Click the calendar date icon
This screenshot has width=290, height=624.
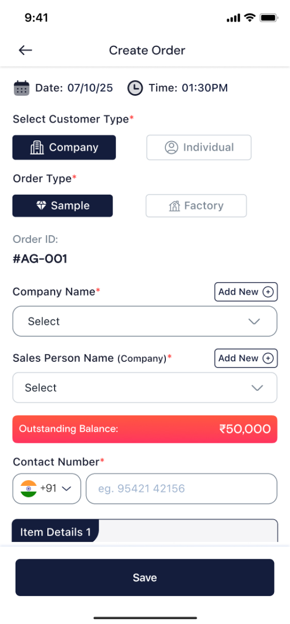click(x=21, y=88)
